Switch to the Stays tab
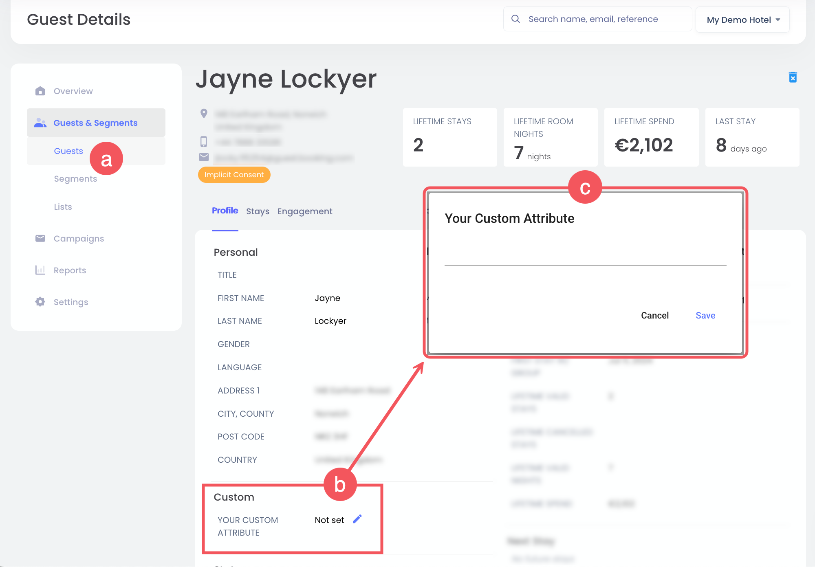815x567 pixels. (x=258, y=211)
